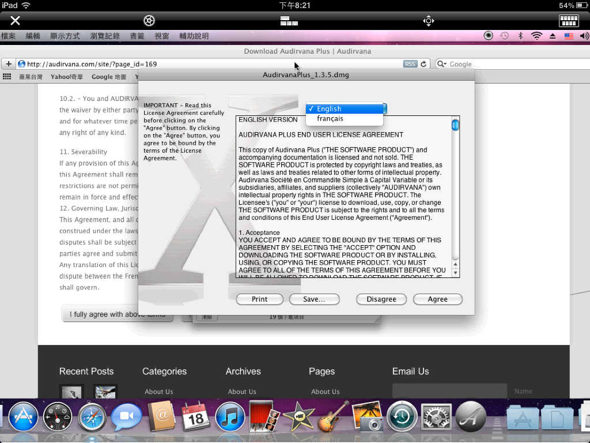Launch iPhoto from the Dock
The height and width of the screenshot is (443, 590).
pos(368,416)
